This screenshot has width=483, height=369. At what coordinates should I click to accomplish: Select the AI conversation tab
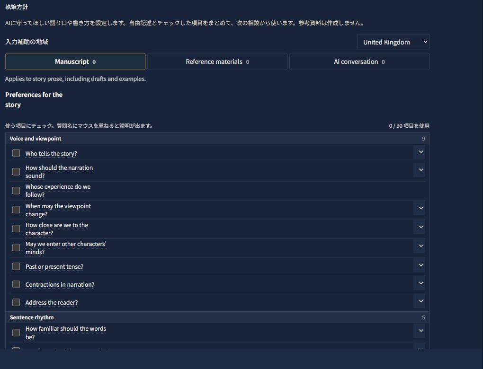tap(359, 61)
